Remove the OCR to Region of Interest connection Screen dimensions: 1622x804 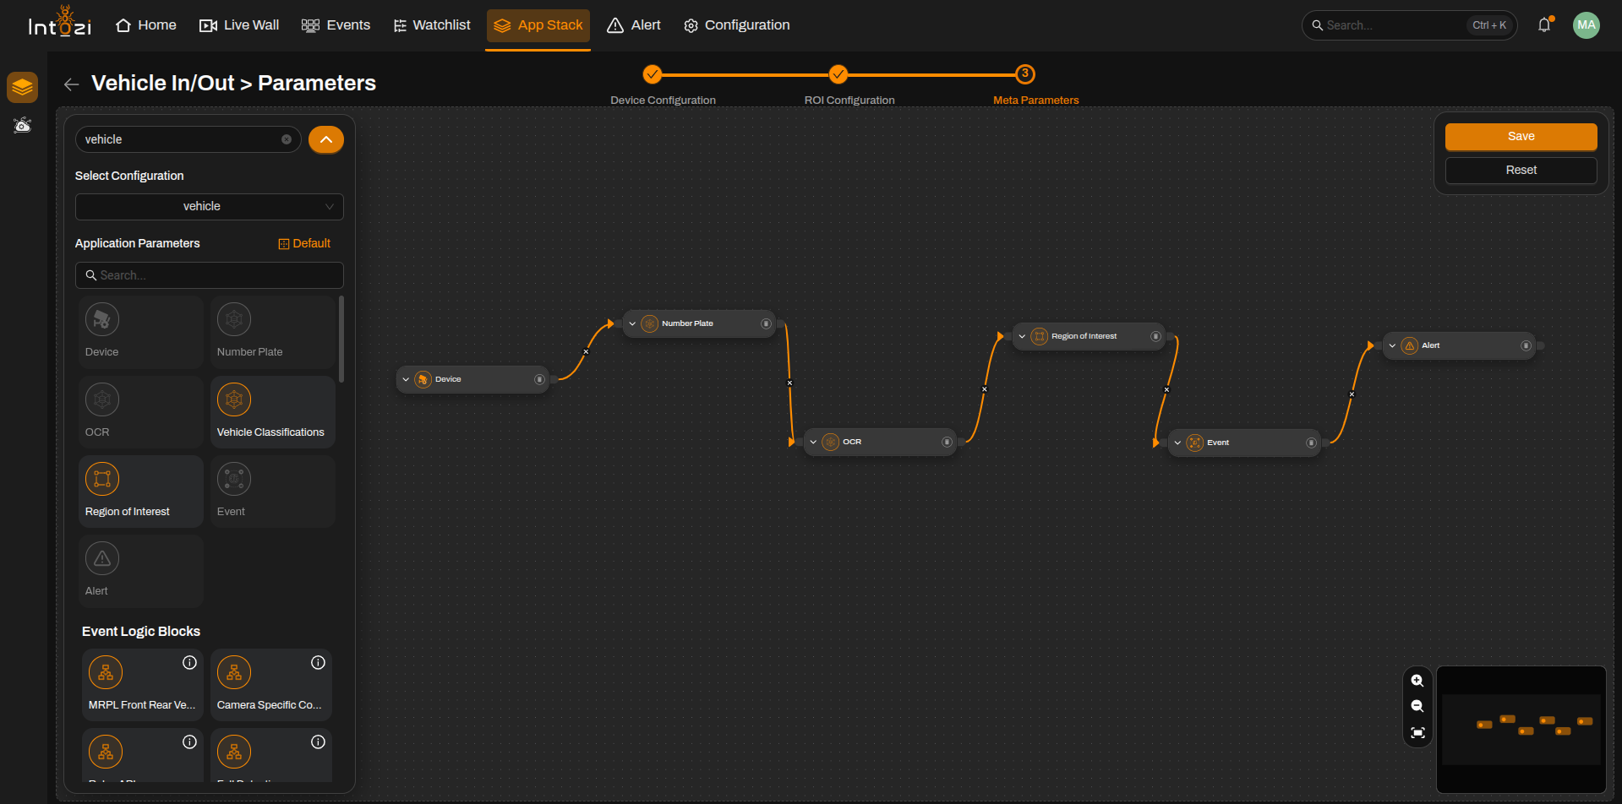984,389
